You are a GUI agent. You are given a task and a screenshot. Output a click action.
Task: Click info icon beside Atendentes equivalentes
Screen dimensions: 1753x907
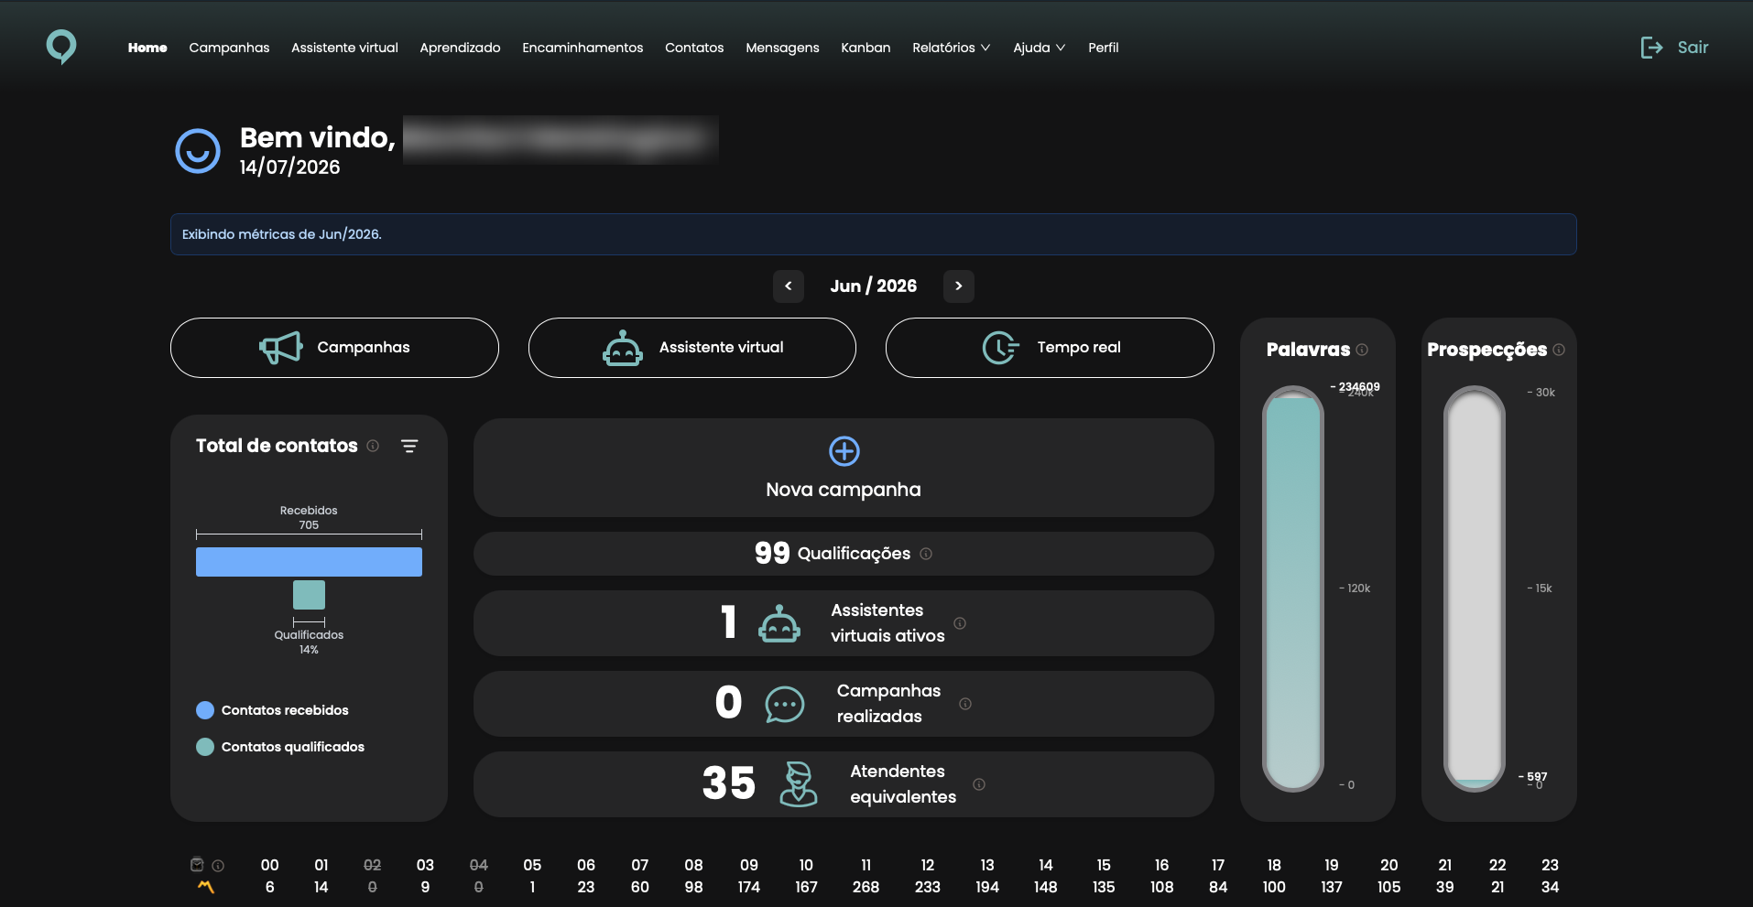pos(979,784)
